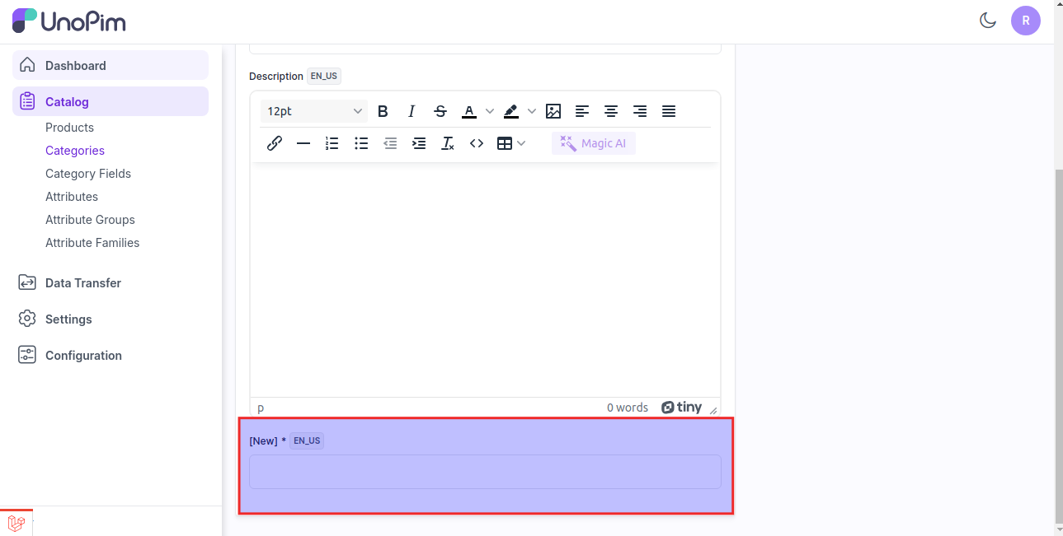This screenshot has height=536, width=1063.
Task: Insert an image into the description
Action: pos(553,111)
